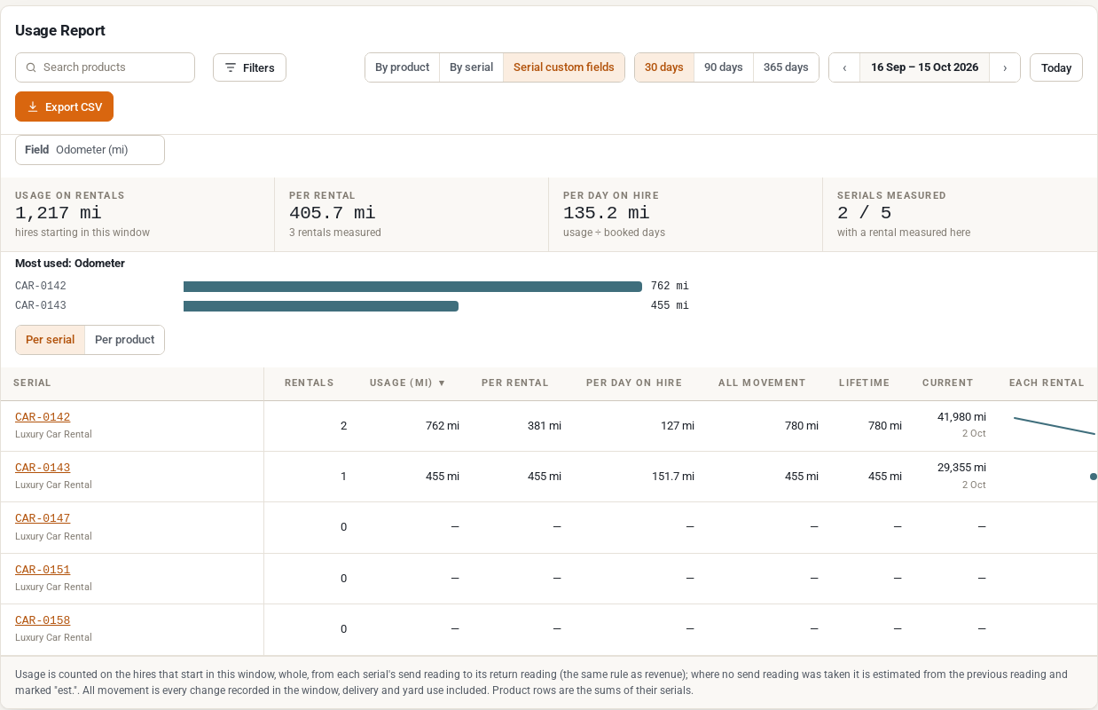
Task: Open serial CAR-0158 link
Action: (x=43, y=620)
